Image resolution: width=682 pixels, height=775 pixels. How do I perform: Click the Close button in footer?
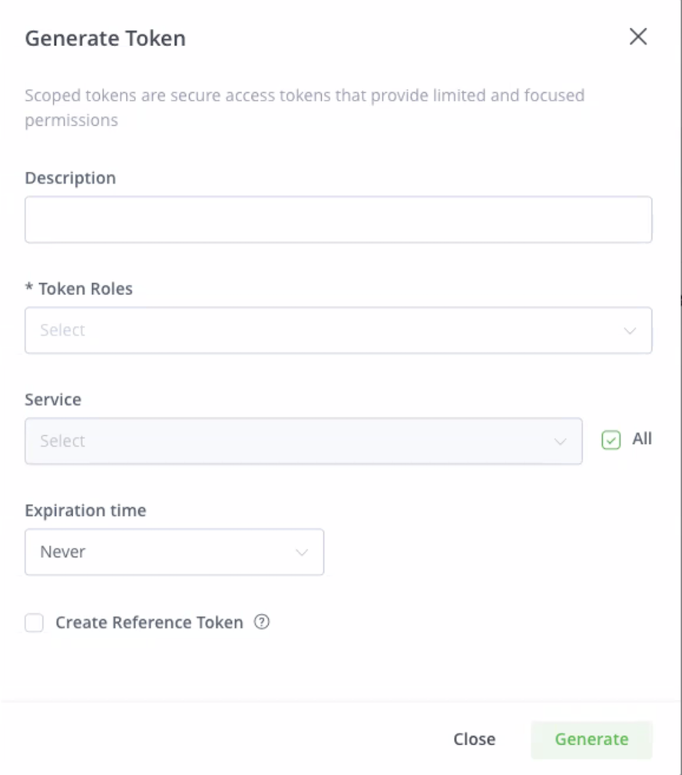point(474,739)
